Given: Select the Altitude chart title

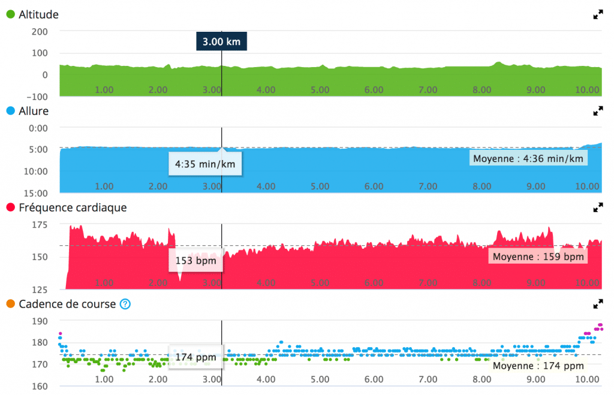Looking at the screenshot, I should click(x=38, y=14).
